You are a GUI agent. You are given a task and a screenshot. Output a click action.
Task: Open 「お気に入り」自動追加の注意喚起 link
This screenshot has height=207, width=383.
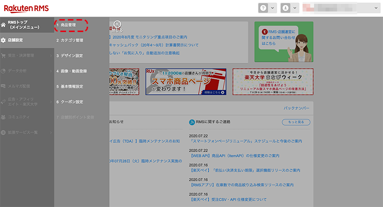(145, 53)
